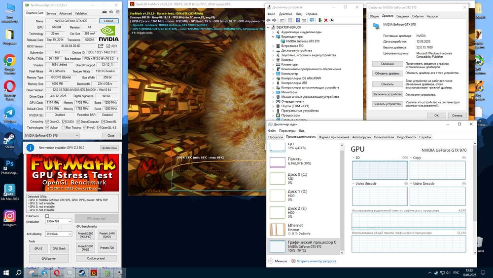This screenshot has width=493, height=278.
Task: Open the 3D graph engine dropdown
Action: 353,158
